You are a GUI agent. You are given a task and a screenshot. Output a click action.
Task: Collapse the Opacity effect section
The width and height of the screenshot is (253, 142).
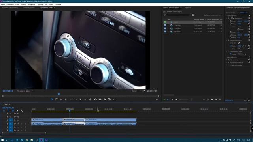click(x=227, y=40)
